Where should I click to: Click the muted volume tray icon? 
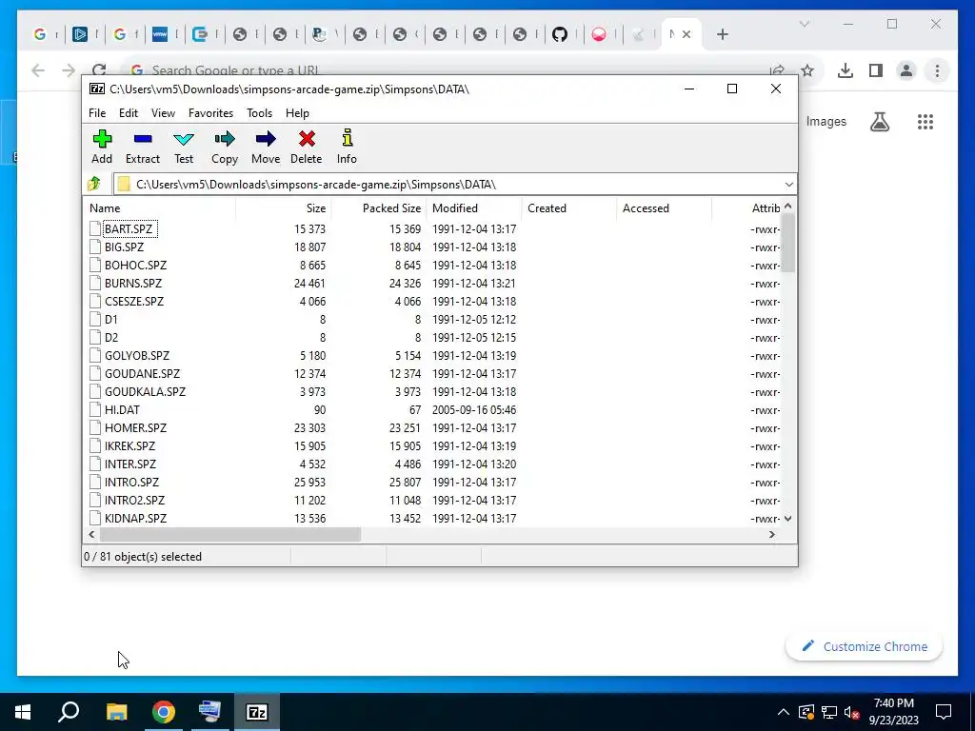coord(852,712)
